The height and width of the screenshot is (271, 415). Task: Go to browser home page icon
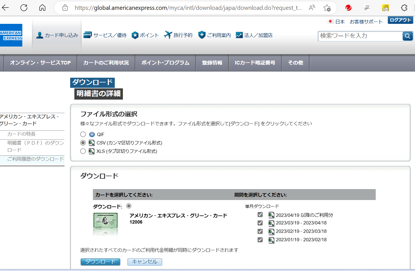(x=42, y=8)
